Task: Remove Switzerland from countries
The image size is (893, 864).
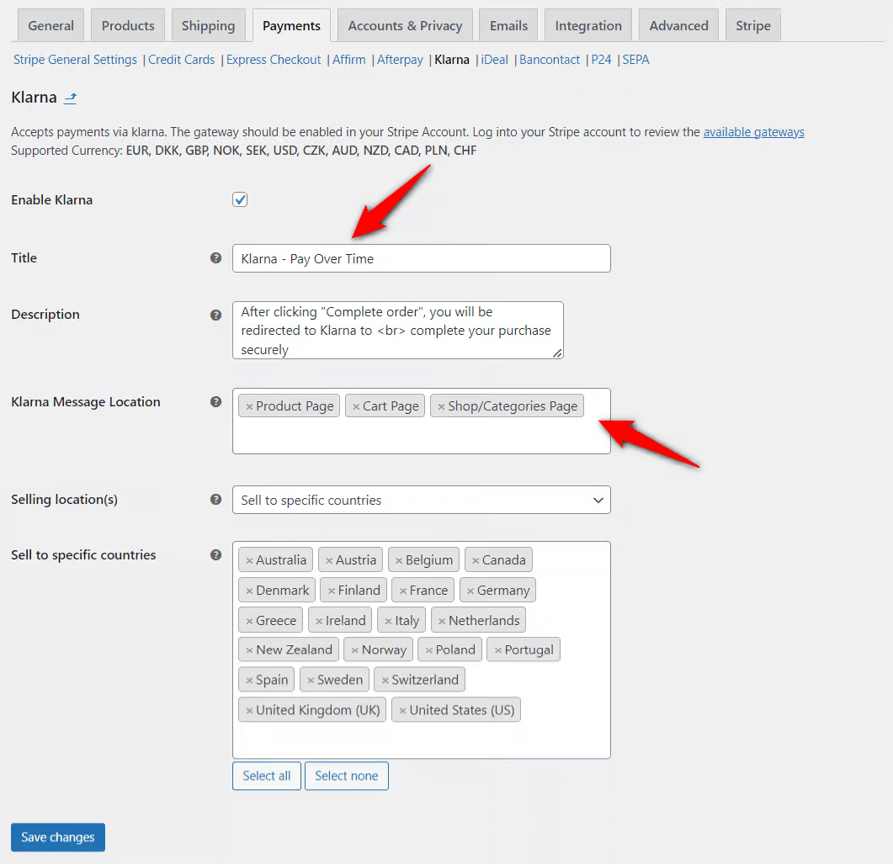Action: click(x=385, y=681)
